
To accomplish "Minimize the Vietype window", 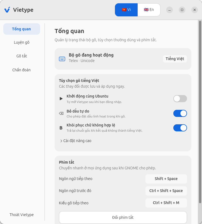I will click(170, 10).
